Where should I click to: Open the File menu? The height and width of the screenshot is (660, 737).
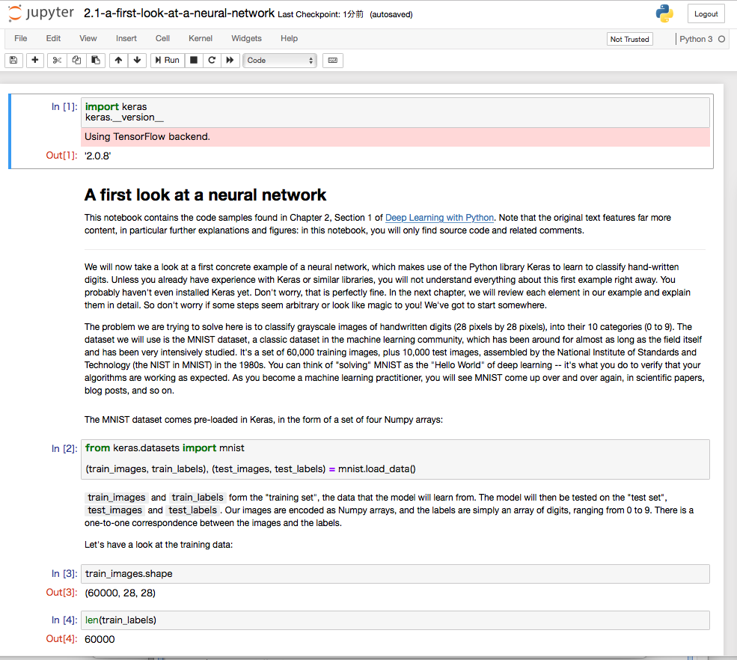[21, 38]
